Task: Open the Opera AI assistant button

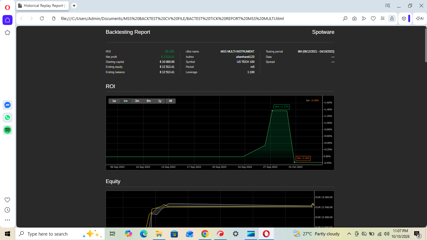Action: tap(419, 18)
